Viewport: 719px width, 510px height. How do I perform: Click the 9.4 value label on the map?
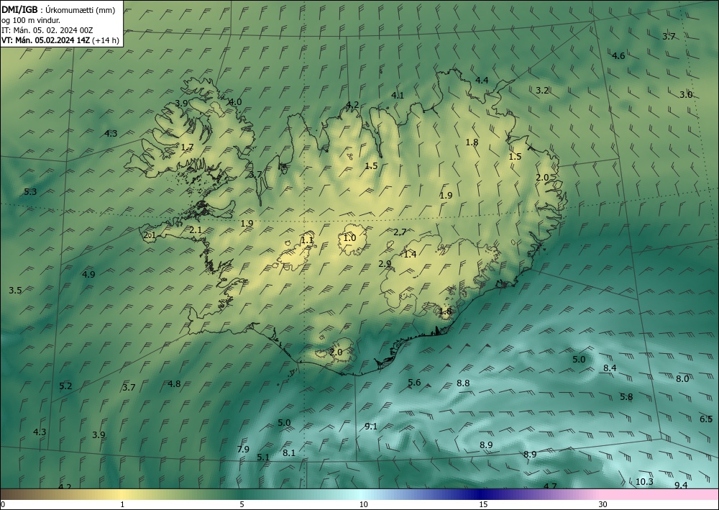click(x=682, y=486)
